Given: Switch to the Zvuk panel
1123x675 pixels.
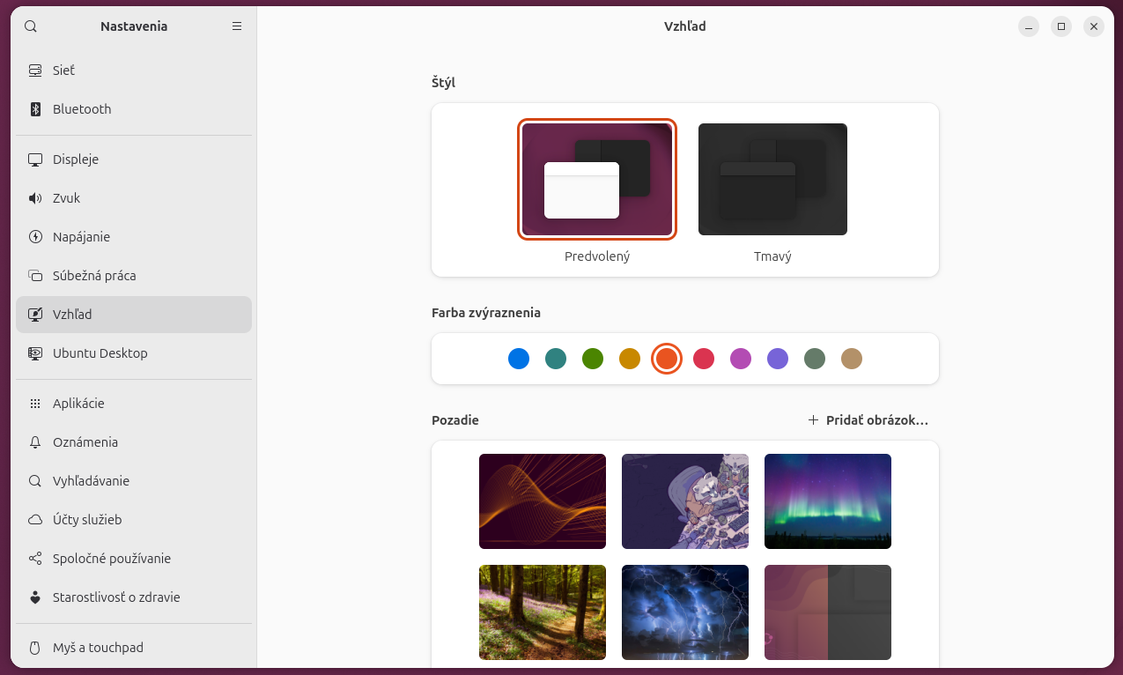Looking at the screenshot, I should [134, 198].
